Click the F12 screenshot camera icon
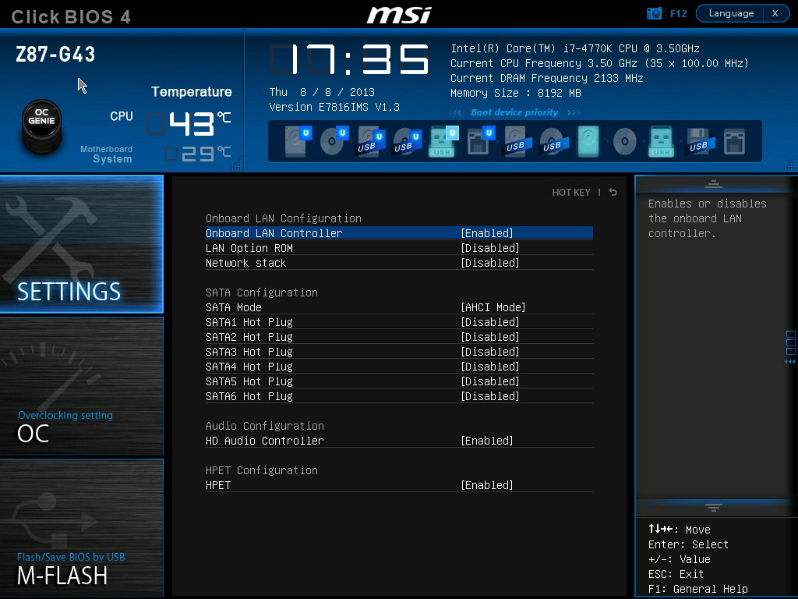This screenshot has width=798, height=599. pos(654,13)
